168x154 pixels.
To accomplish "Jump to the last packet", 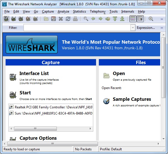I will click(122, 19).
